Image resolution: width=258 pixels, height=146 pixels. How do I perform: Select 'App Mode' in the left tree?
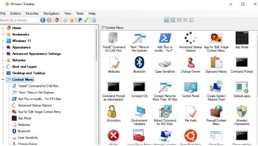pyautogui.click(x=25, y=118)
